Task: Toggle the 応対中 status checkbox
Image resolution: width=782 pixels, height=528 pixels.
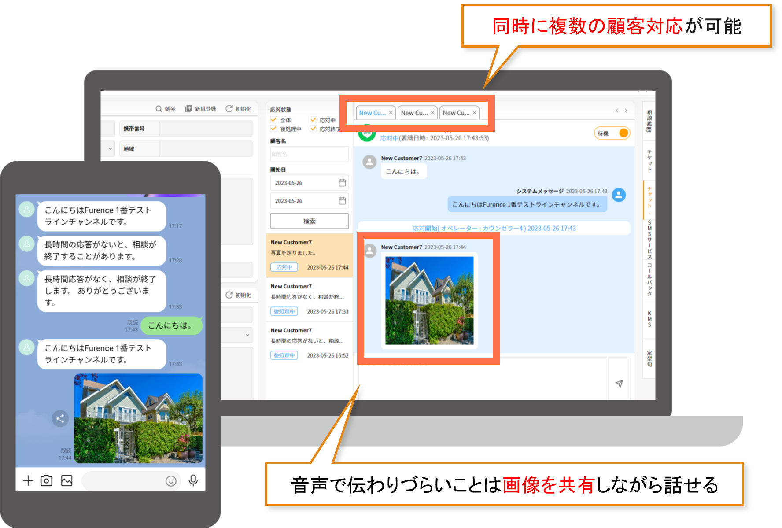Action: pyautogui.click(x=313, y=120)
